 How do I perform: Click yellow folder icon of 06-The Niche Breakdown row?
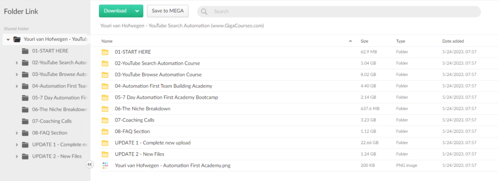click(105, 109)
